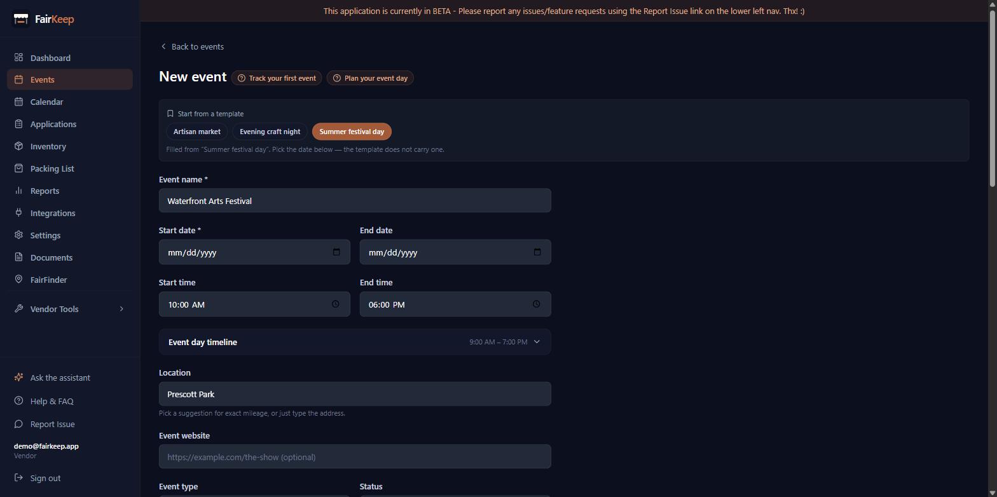Click the Reports bar chart icon

pos(18,191)
